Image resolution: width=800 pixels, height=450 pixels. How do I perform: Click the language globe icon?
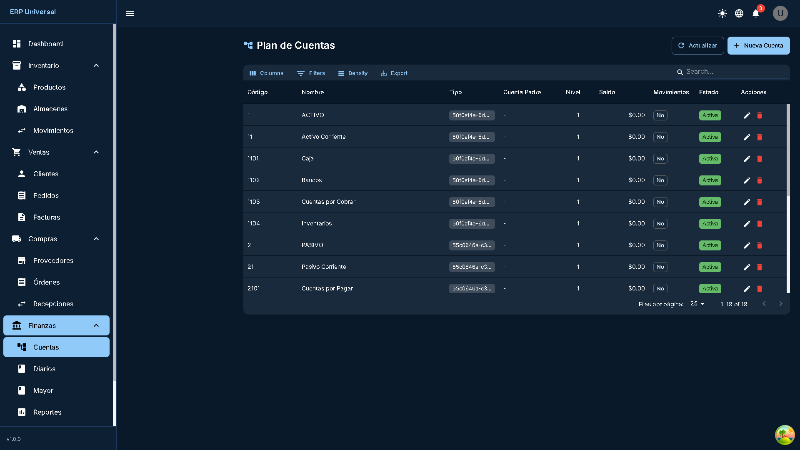pos(739,13)
